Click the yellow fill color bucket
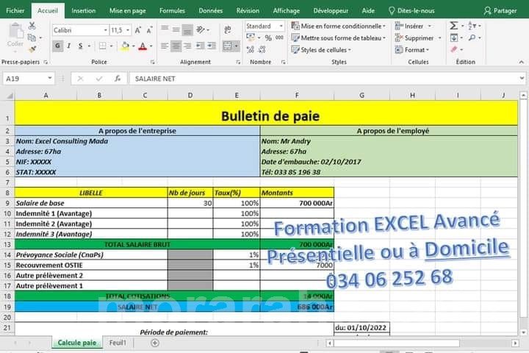Viewport: 529px width, 353px height. (125, 46)
